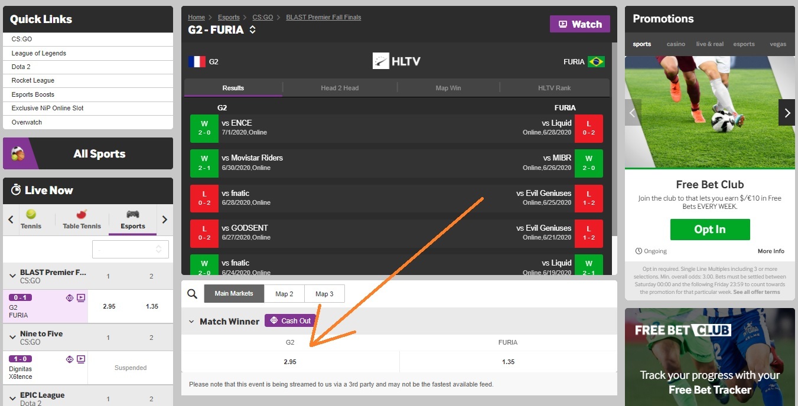The width and height of the screenshot is (798, 406).
Task: Collapse the Nine to Five league group
Action: coord(12,337)
